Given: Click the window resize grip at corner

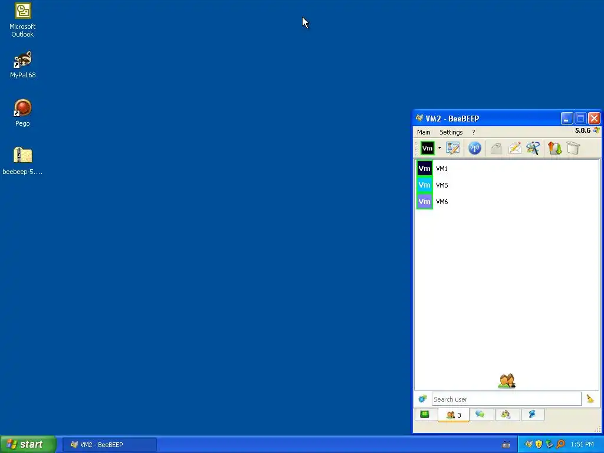Looking at the screenshot, I should point(598,429).
